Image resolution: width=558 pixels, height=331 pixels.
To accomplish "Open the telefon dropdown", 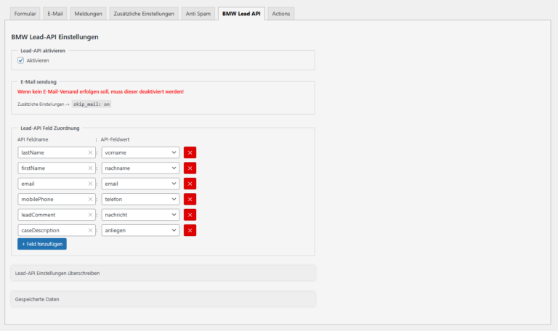I will pos(140,200).
